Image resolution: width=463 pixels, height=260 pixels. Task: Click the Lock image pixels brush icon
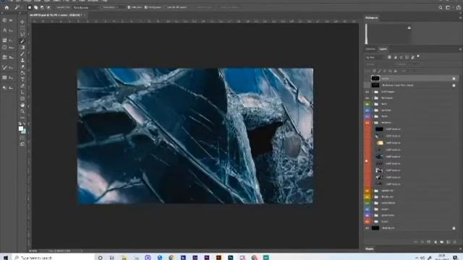[x=379, y=71]
